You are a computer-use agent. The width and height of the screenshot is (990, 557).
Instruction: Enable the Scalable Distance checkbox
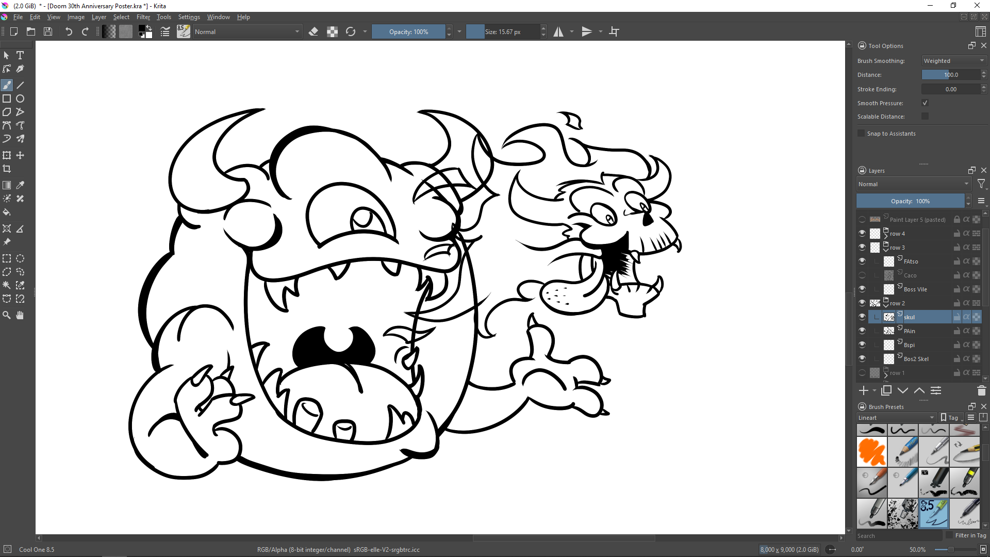click(925, 116)
